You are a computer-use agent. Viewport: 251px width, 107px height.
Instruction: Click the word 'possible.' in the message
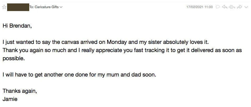(x=14, y=58)
